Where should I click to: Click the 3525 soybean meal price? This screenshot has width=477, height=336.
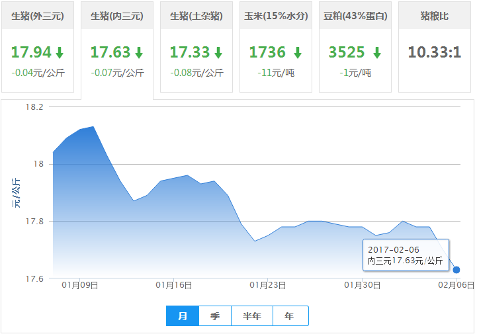click(347, 52)
